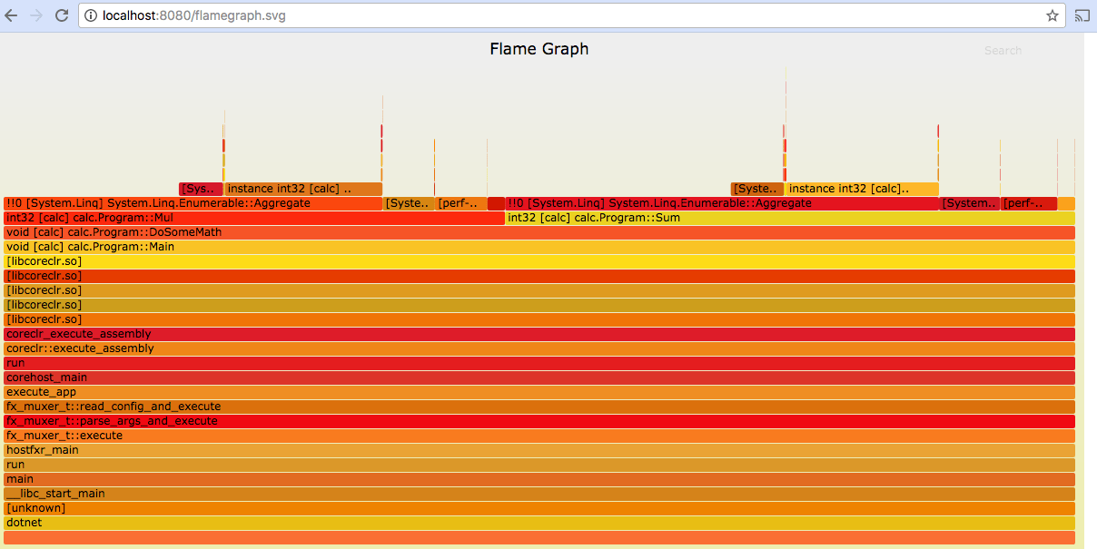Image resolution: width=1097 pixels, height=549 pixels.
Task: Click the calc.Program::DoSomeMath frame
Action: (539, 232)
